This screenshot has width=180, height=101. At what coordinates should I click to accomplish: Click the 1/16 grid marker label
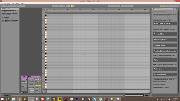coord(148,92)
